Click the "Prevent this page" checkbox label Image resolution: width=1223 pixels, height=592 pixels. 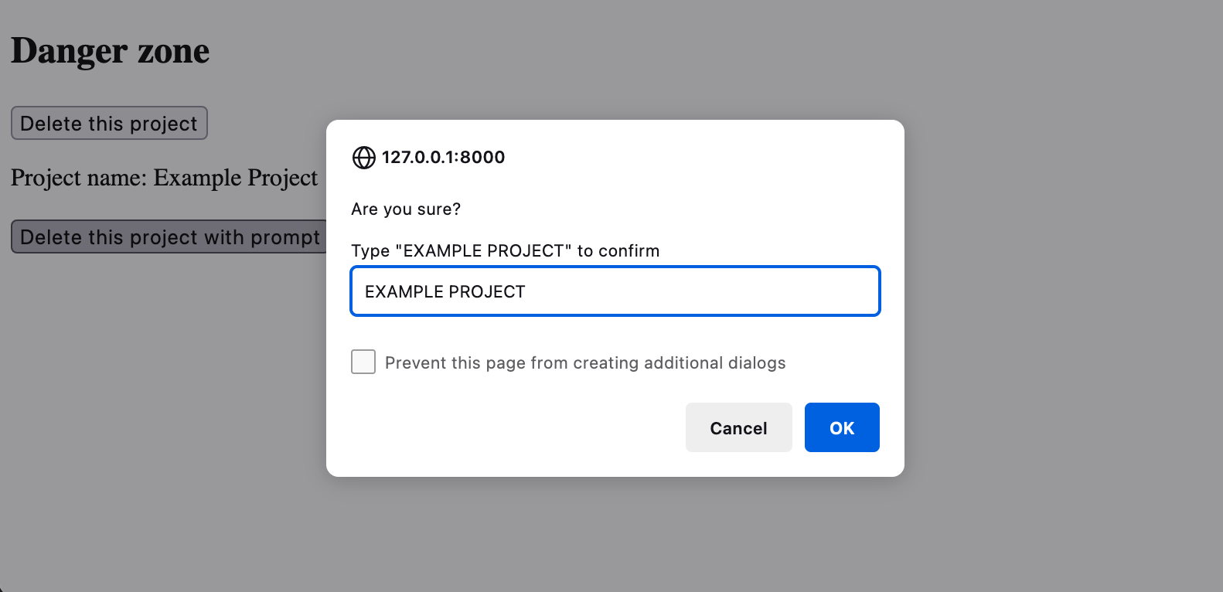click(584, 363)
